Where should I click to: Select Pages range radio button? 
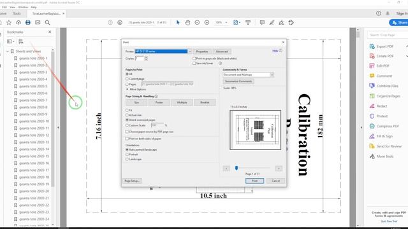pyautogui.click(x=127, y=84)
